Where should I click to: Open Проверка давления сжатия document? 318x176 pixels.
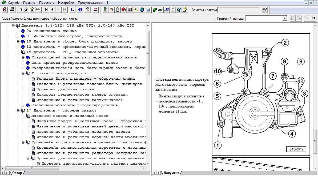[x=65, y=89]
